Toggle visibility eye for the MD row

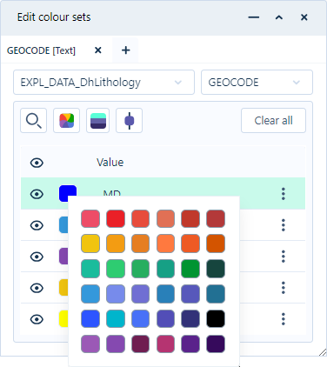tap(37, 194)
